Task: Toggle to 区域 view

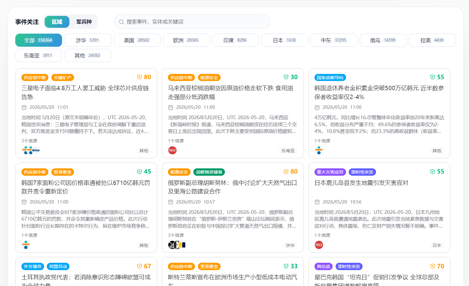Action: click(x=57, y=22)
